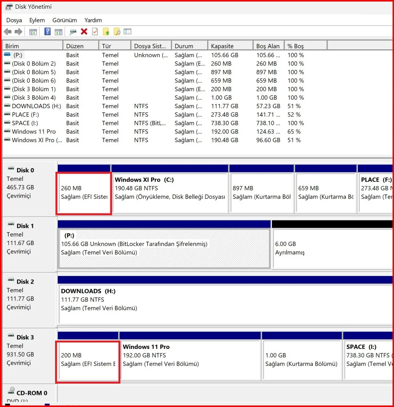
Task: Click the 738.30 GB capacity cell
Action: coord(225,123)
